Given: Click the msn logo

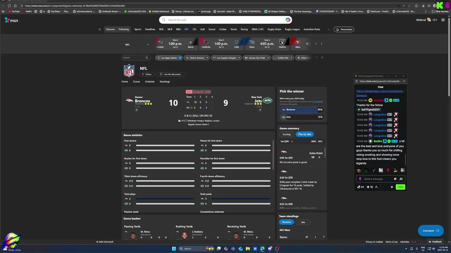Looking at the screenshot, I should pyautogui.click(x=11, y=20).
